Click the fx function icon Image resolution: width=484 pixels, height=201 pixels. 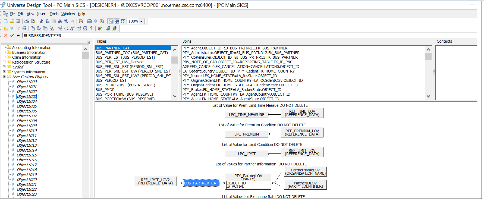(18, 35)
